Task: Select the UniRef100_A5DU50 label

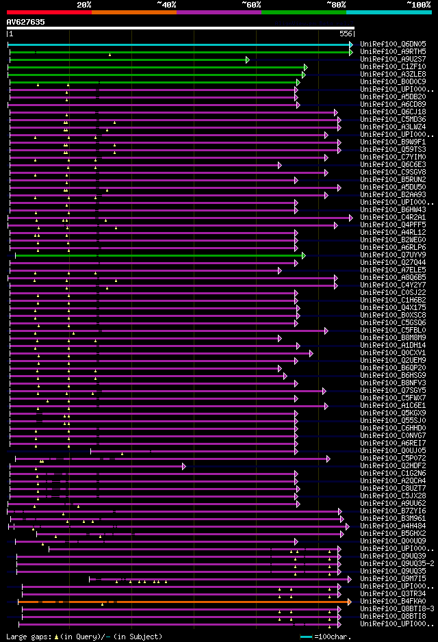Action: coord(393,187)
